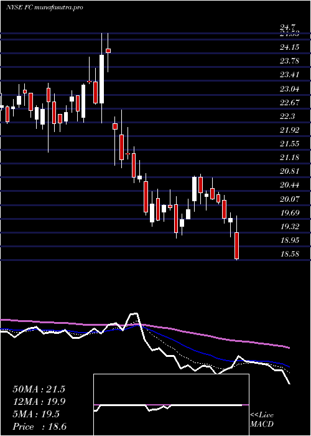
Task: Click the NYSE FC munafasutra.pro title text
Action: pos(44,7)
